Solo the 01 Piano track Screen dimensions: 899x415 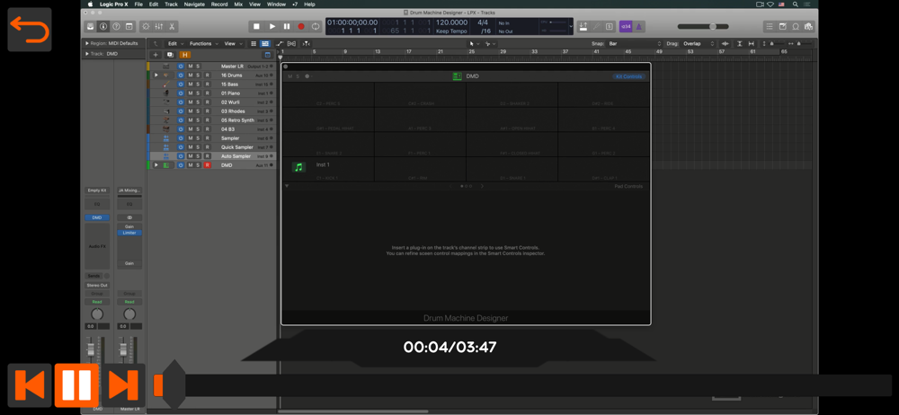coord(199,93)
